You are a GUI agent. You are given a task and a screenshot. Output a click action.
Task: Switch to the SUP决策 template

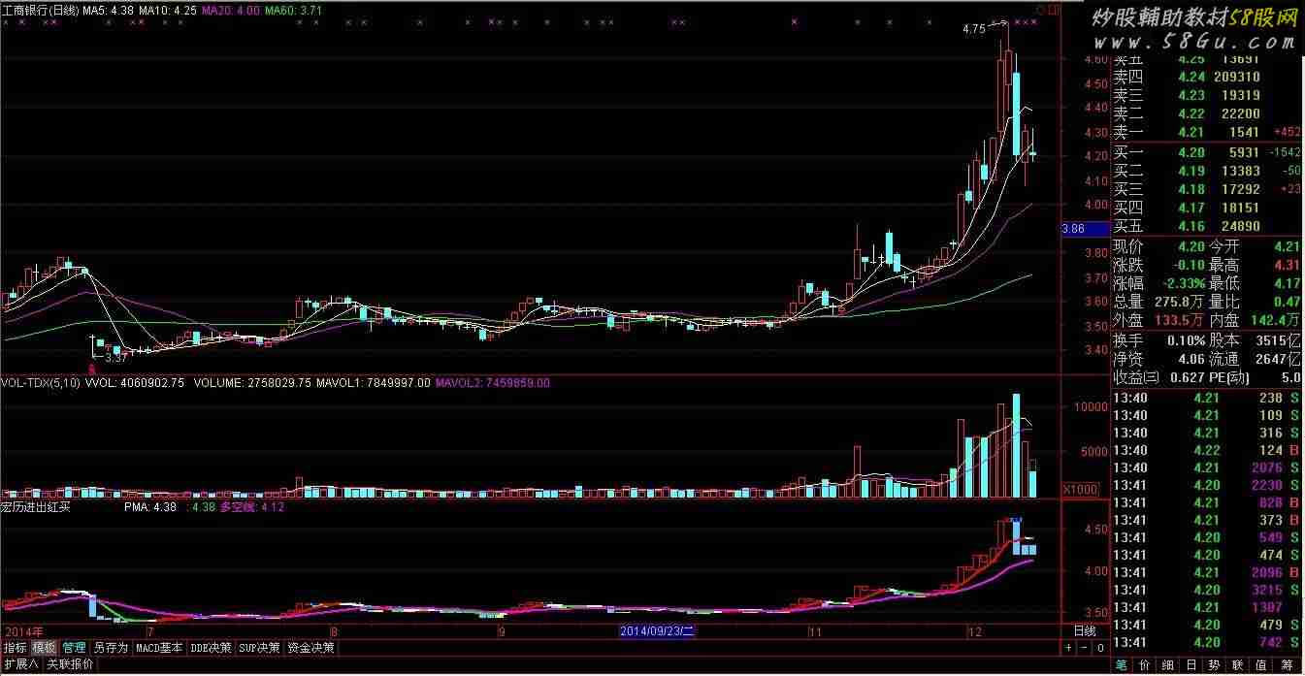point(260,648)
